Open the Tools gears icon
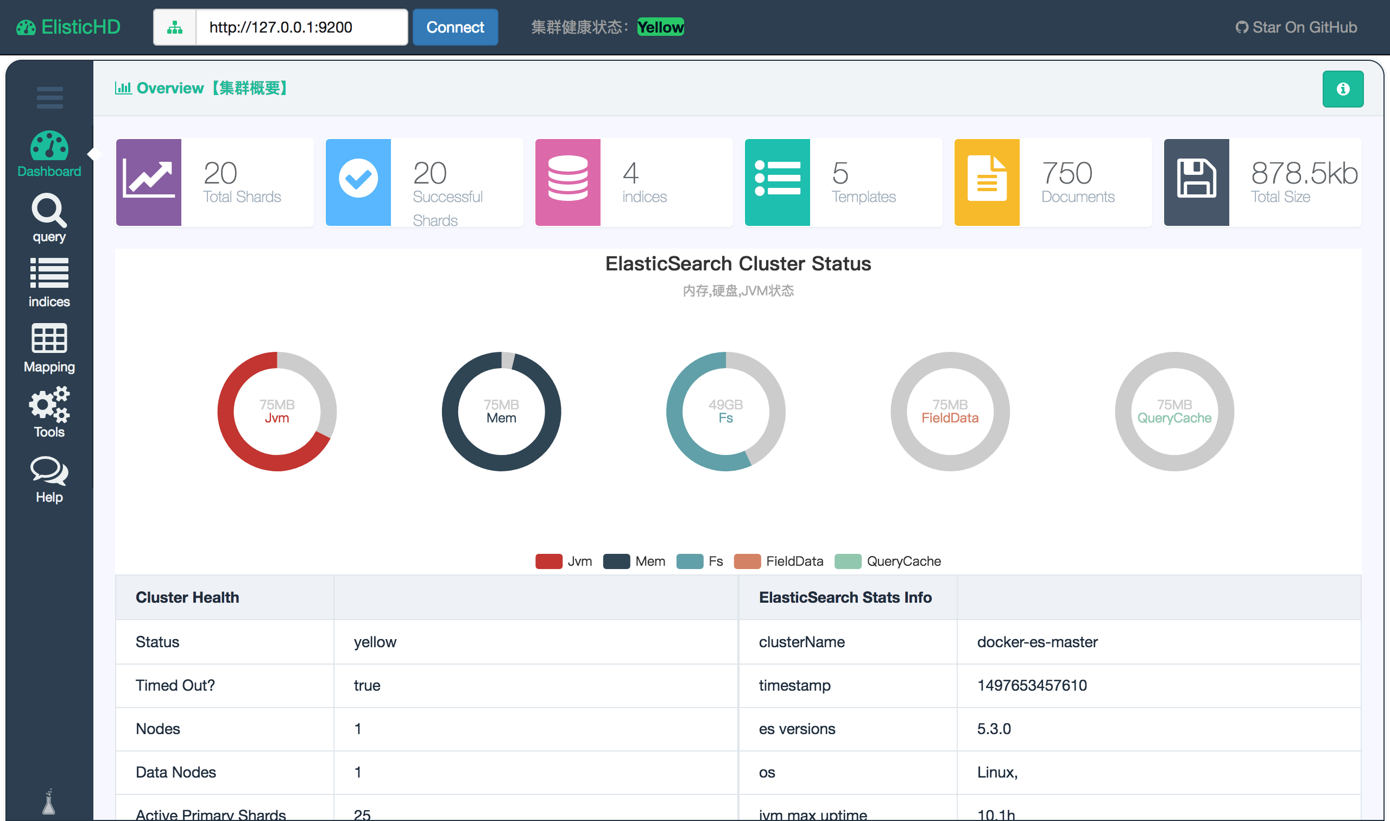 coord(49,404)
